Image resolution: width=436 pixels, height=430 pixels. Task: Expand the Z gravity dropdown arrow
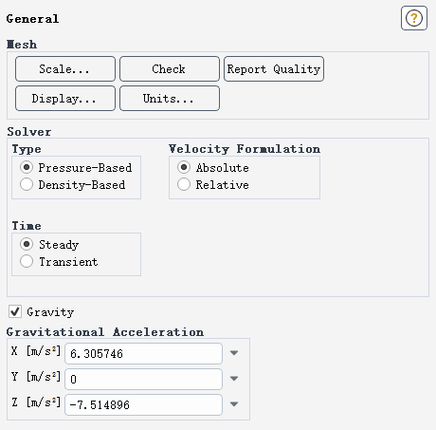(x=234, y=404)
